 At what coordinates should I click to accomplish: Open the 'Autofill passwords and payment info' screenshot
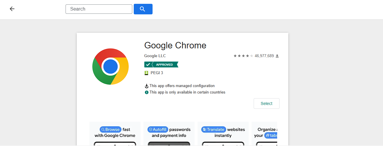pyautogui.click(x=169, y=134)
